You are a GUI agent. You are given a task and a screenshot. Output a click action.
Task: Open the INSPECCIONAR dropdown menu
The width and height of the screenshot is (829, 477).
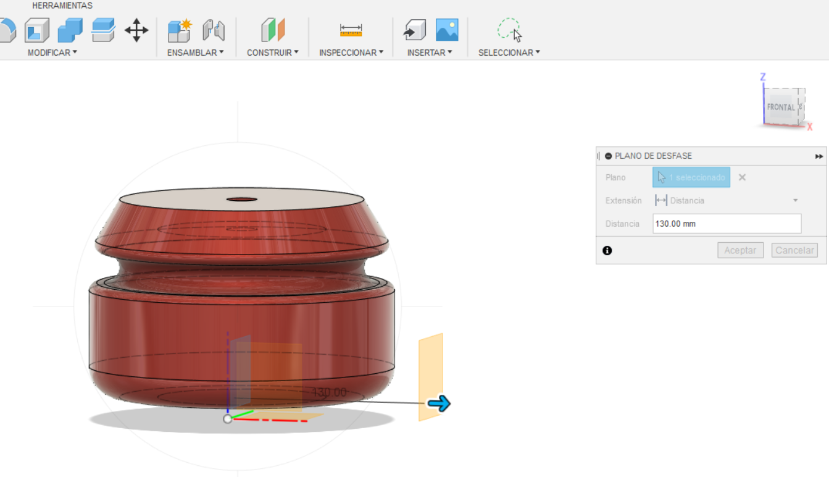pos(351,53)
